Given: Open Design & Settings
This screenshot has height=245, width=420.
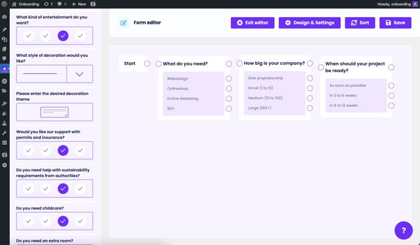Looking at the screenshot, I should 310,23.
